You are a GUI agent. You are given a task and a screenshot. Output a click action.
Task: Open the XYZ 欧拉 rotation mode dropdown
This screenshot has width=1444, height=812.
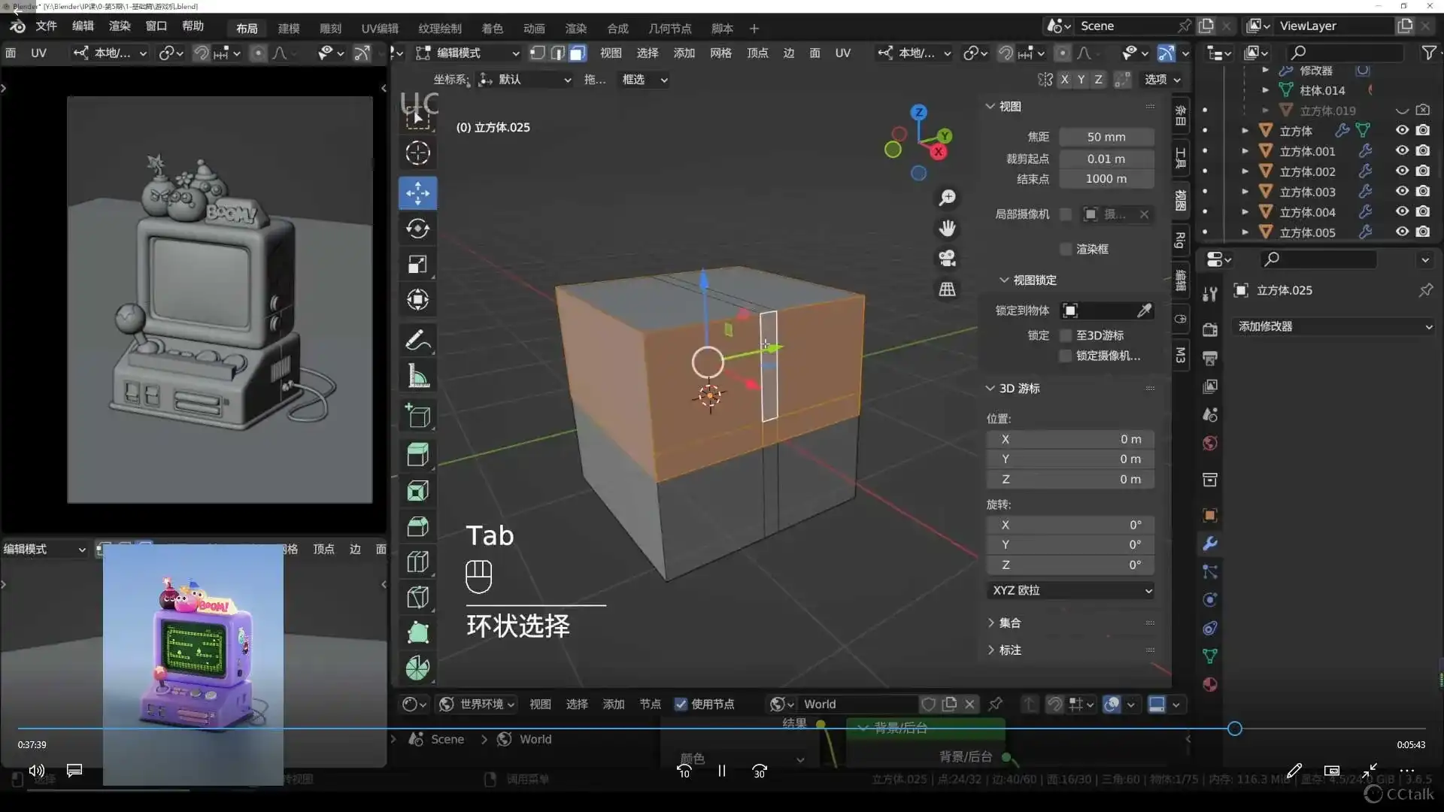coord(1071,590)
